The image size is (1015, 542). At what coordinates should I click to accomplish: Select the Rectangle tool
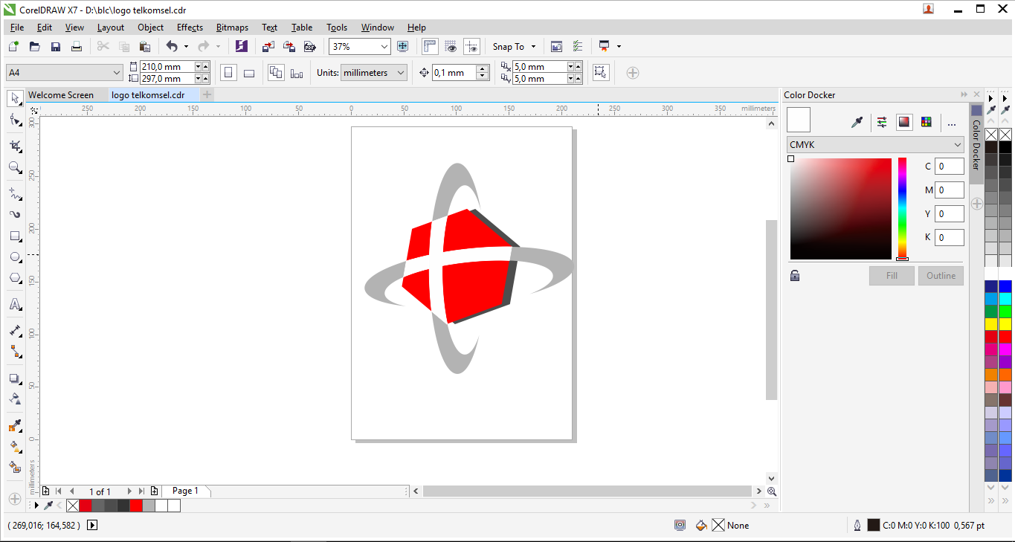pos(15,236)
